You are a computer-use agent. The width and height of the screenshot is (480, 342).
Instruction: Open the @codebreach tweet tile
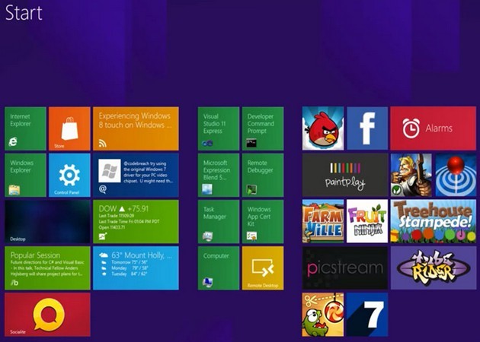136,175
